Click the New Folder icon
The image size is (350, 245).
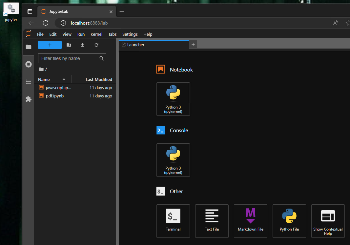point(69,45)
